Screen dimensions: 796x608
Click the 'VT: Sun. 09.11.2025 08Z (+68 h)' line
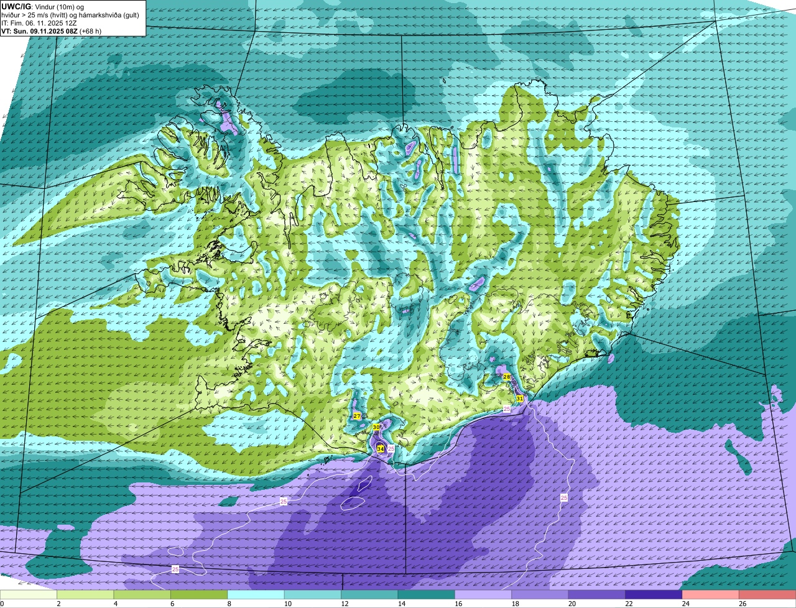(x=52, y=31)
